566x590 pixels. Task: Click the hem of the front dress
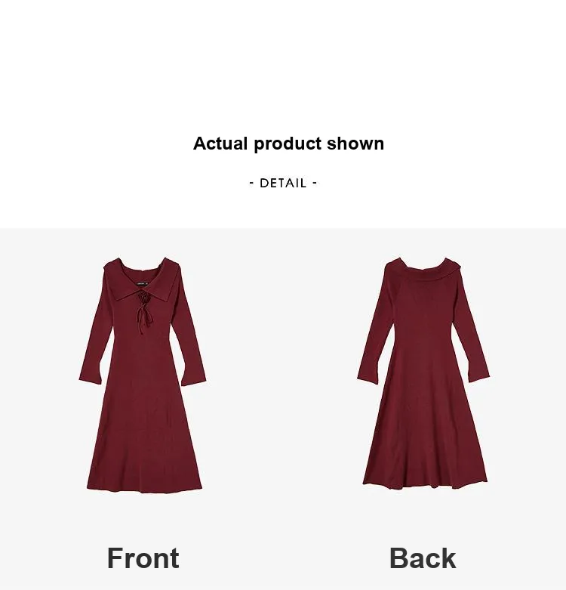click(x=144, y=489)
